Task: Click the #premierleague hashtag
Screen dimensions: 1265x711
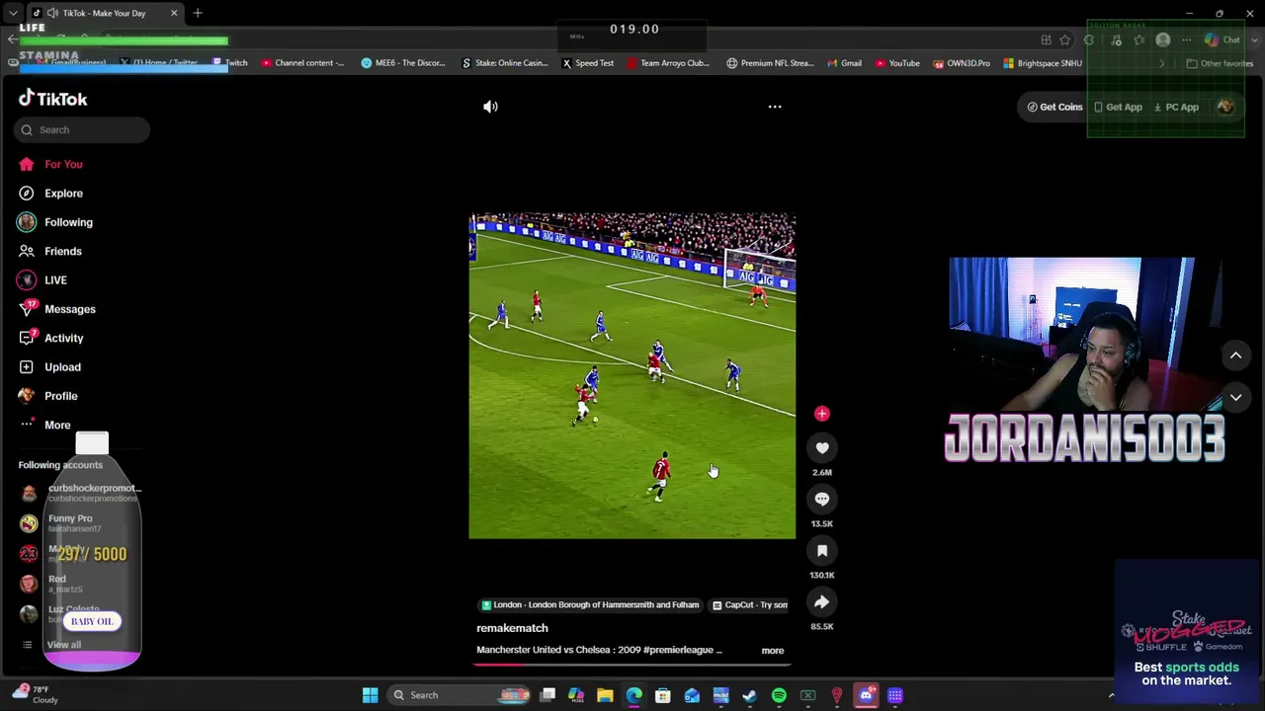Action: coord(679,651)
